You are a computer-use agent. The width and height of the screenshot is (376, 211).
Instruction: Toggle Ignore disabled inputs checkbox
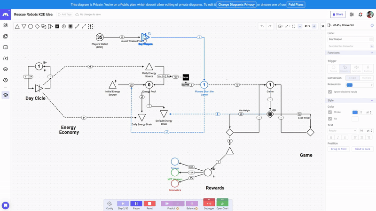pos(330,92)
